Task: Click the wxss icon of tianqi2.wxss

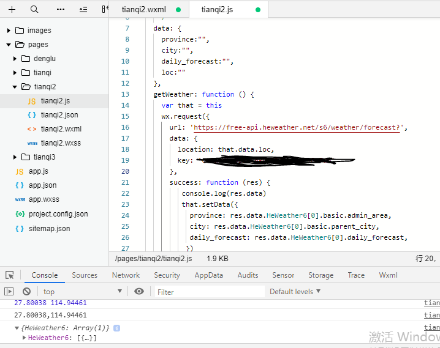Action: click(x=32, y=143)
